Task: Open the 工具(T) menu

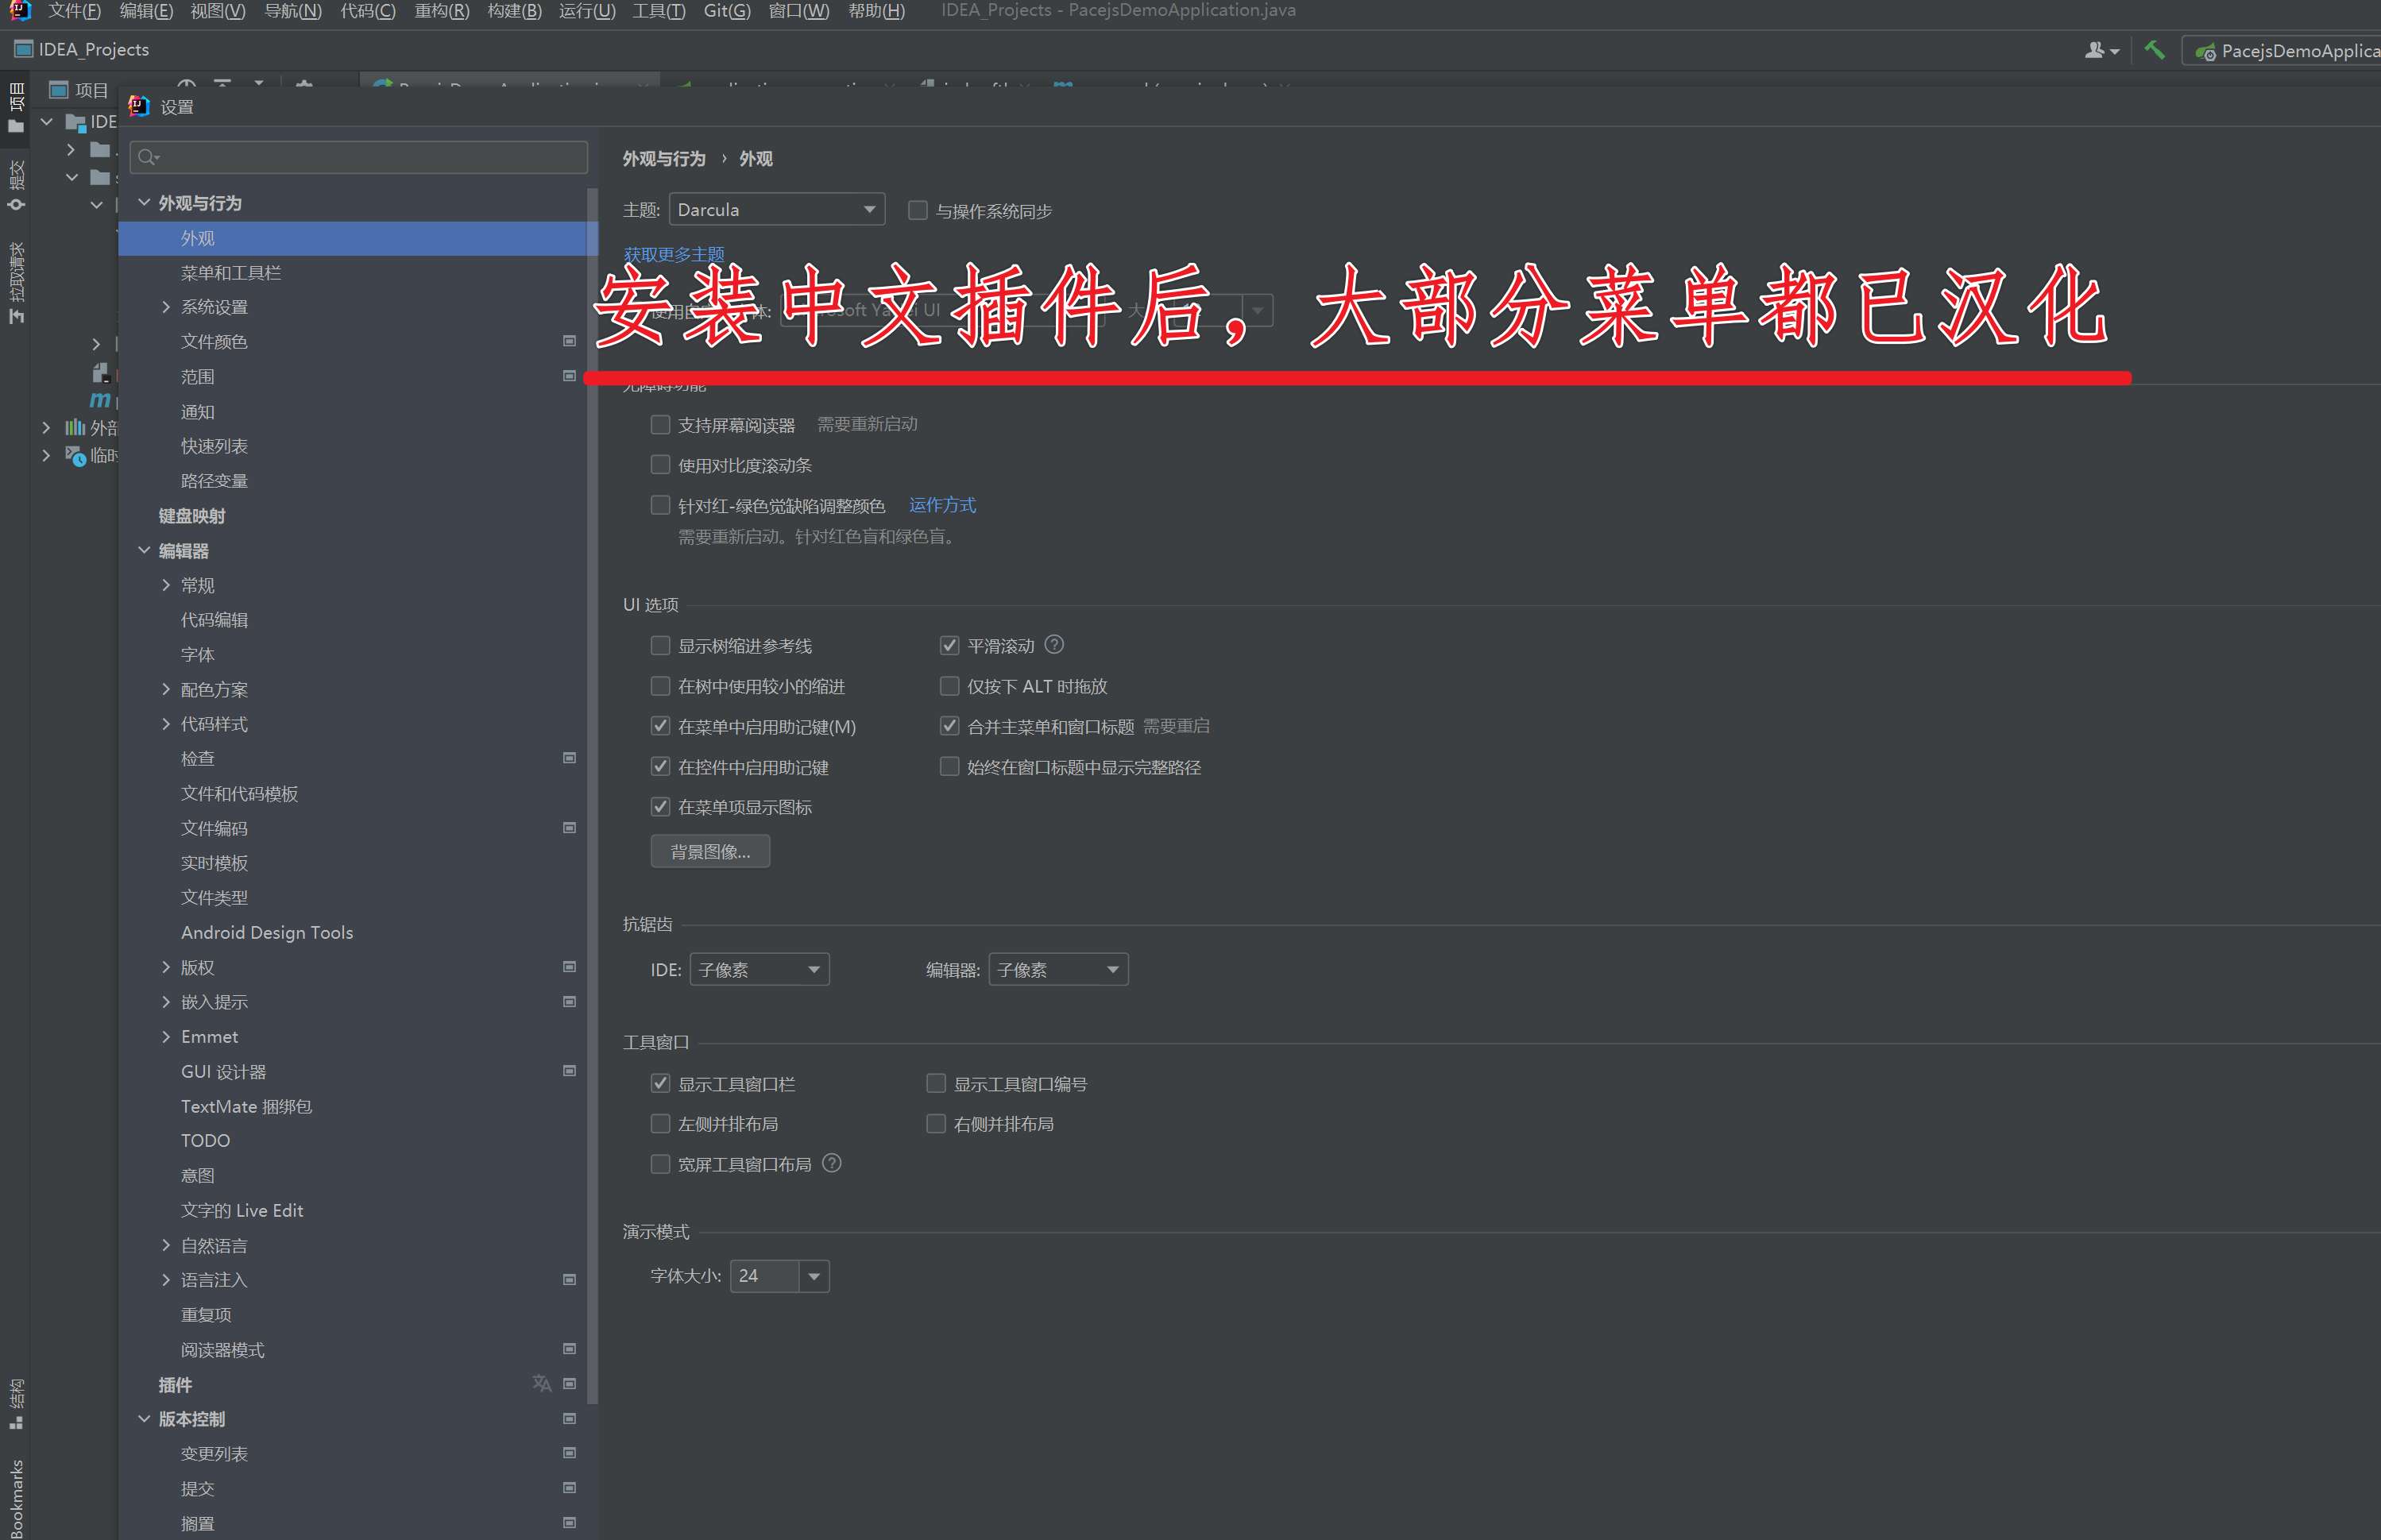Action: 658,11
